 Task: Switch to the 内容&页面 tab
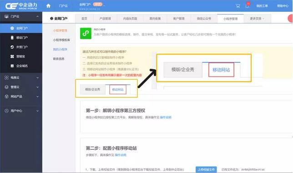130,19
